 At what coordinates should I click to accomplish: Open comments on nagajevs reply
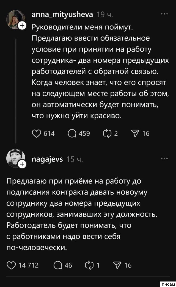[58, 265]
